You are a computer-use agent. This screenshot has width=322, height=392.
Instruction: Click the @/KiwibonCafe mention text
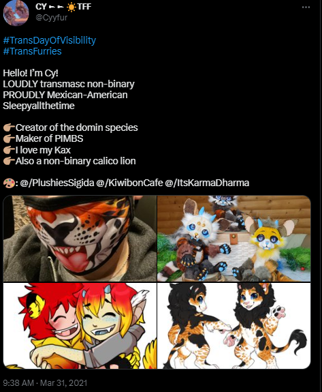[x=129, y=183]
